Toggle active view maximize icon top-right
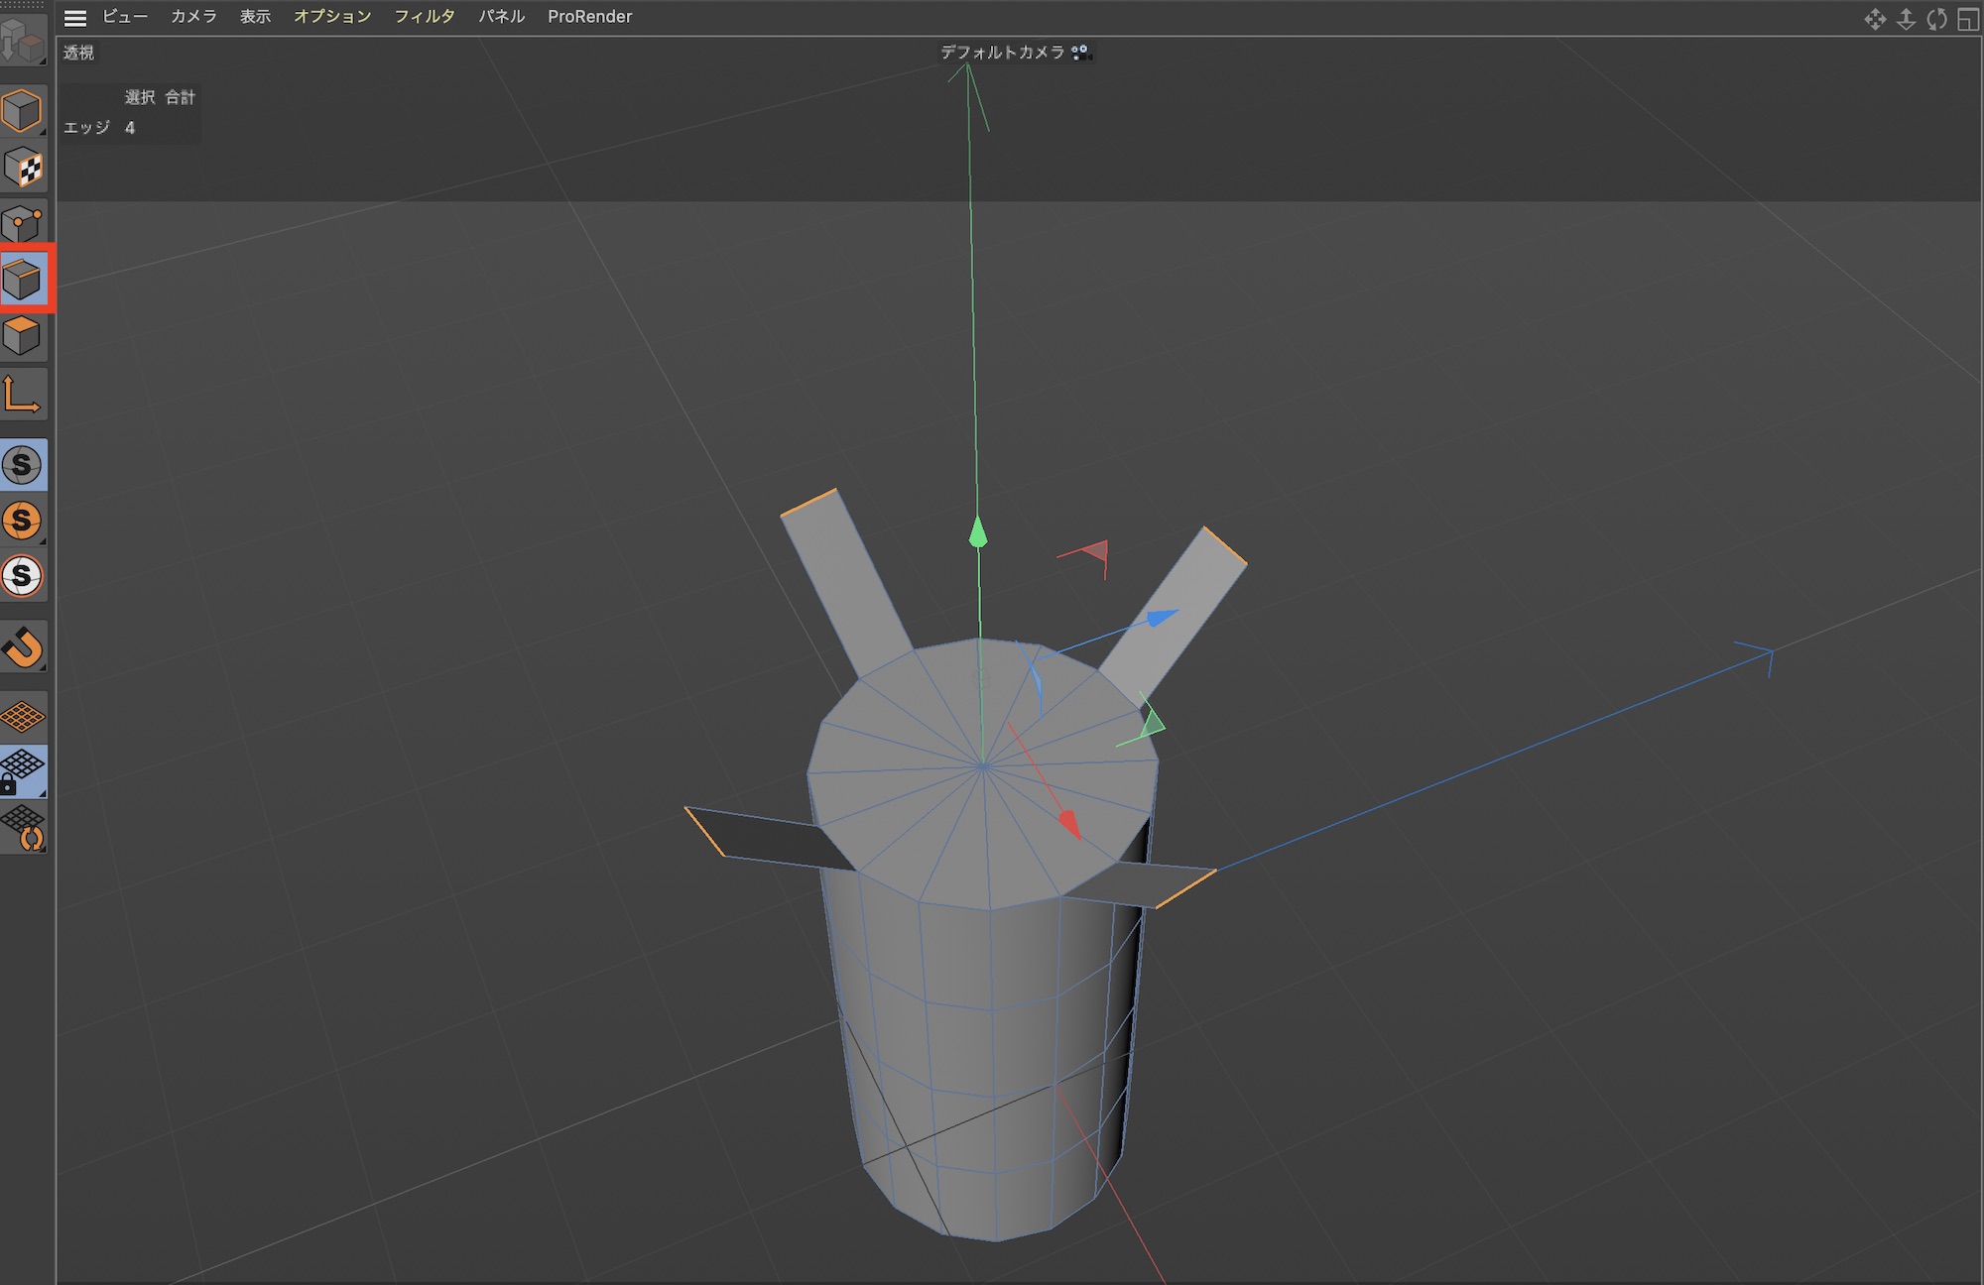 1968,19
